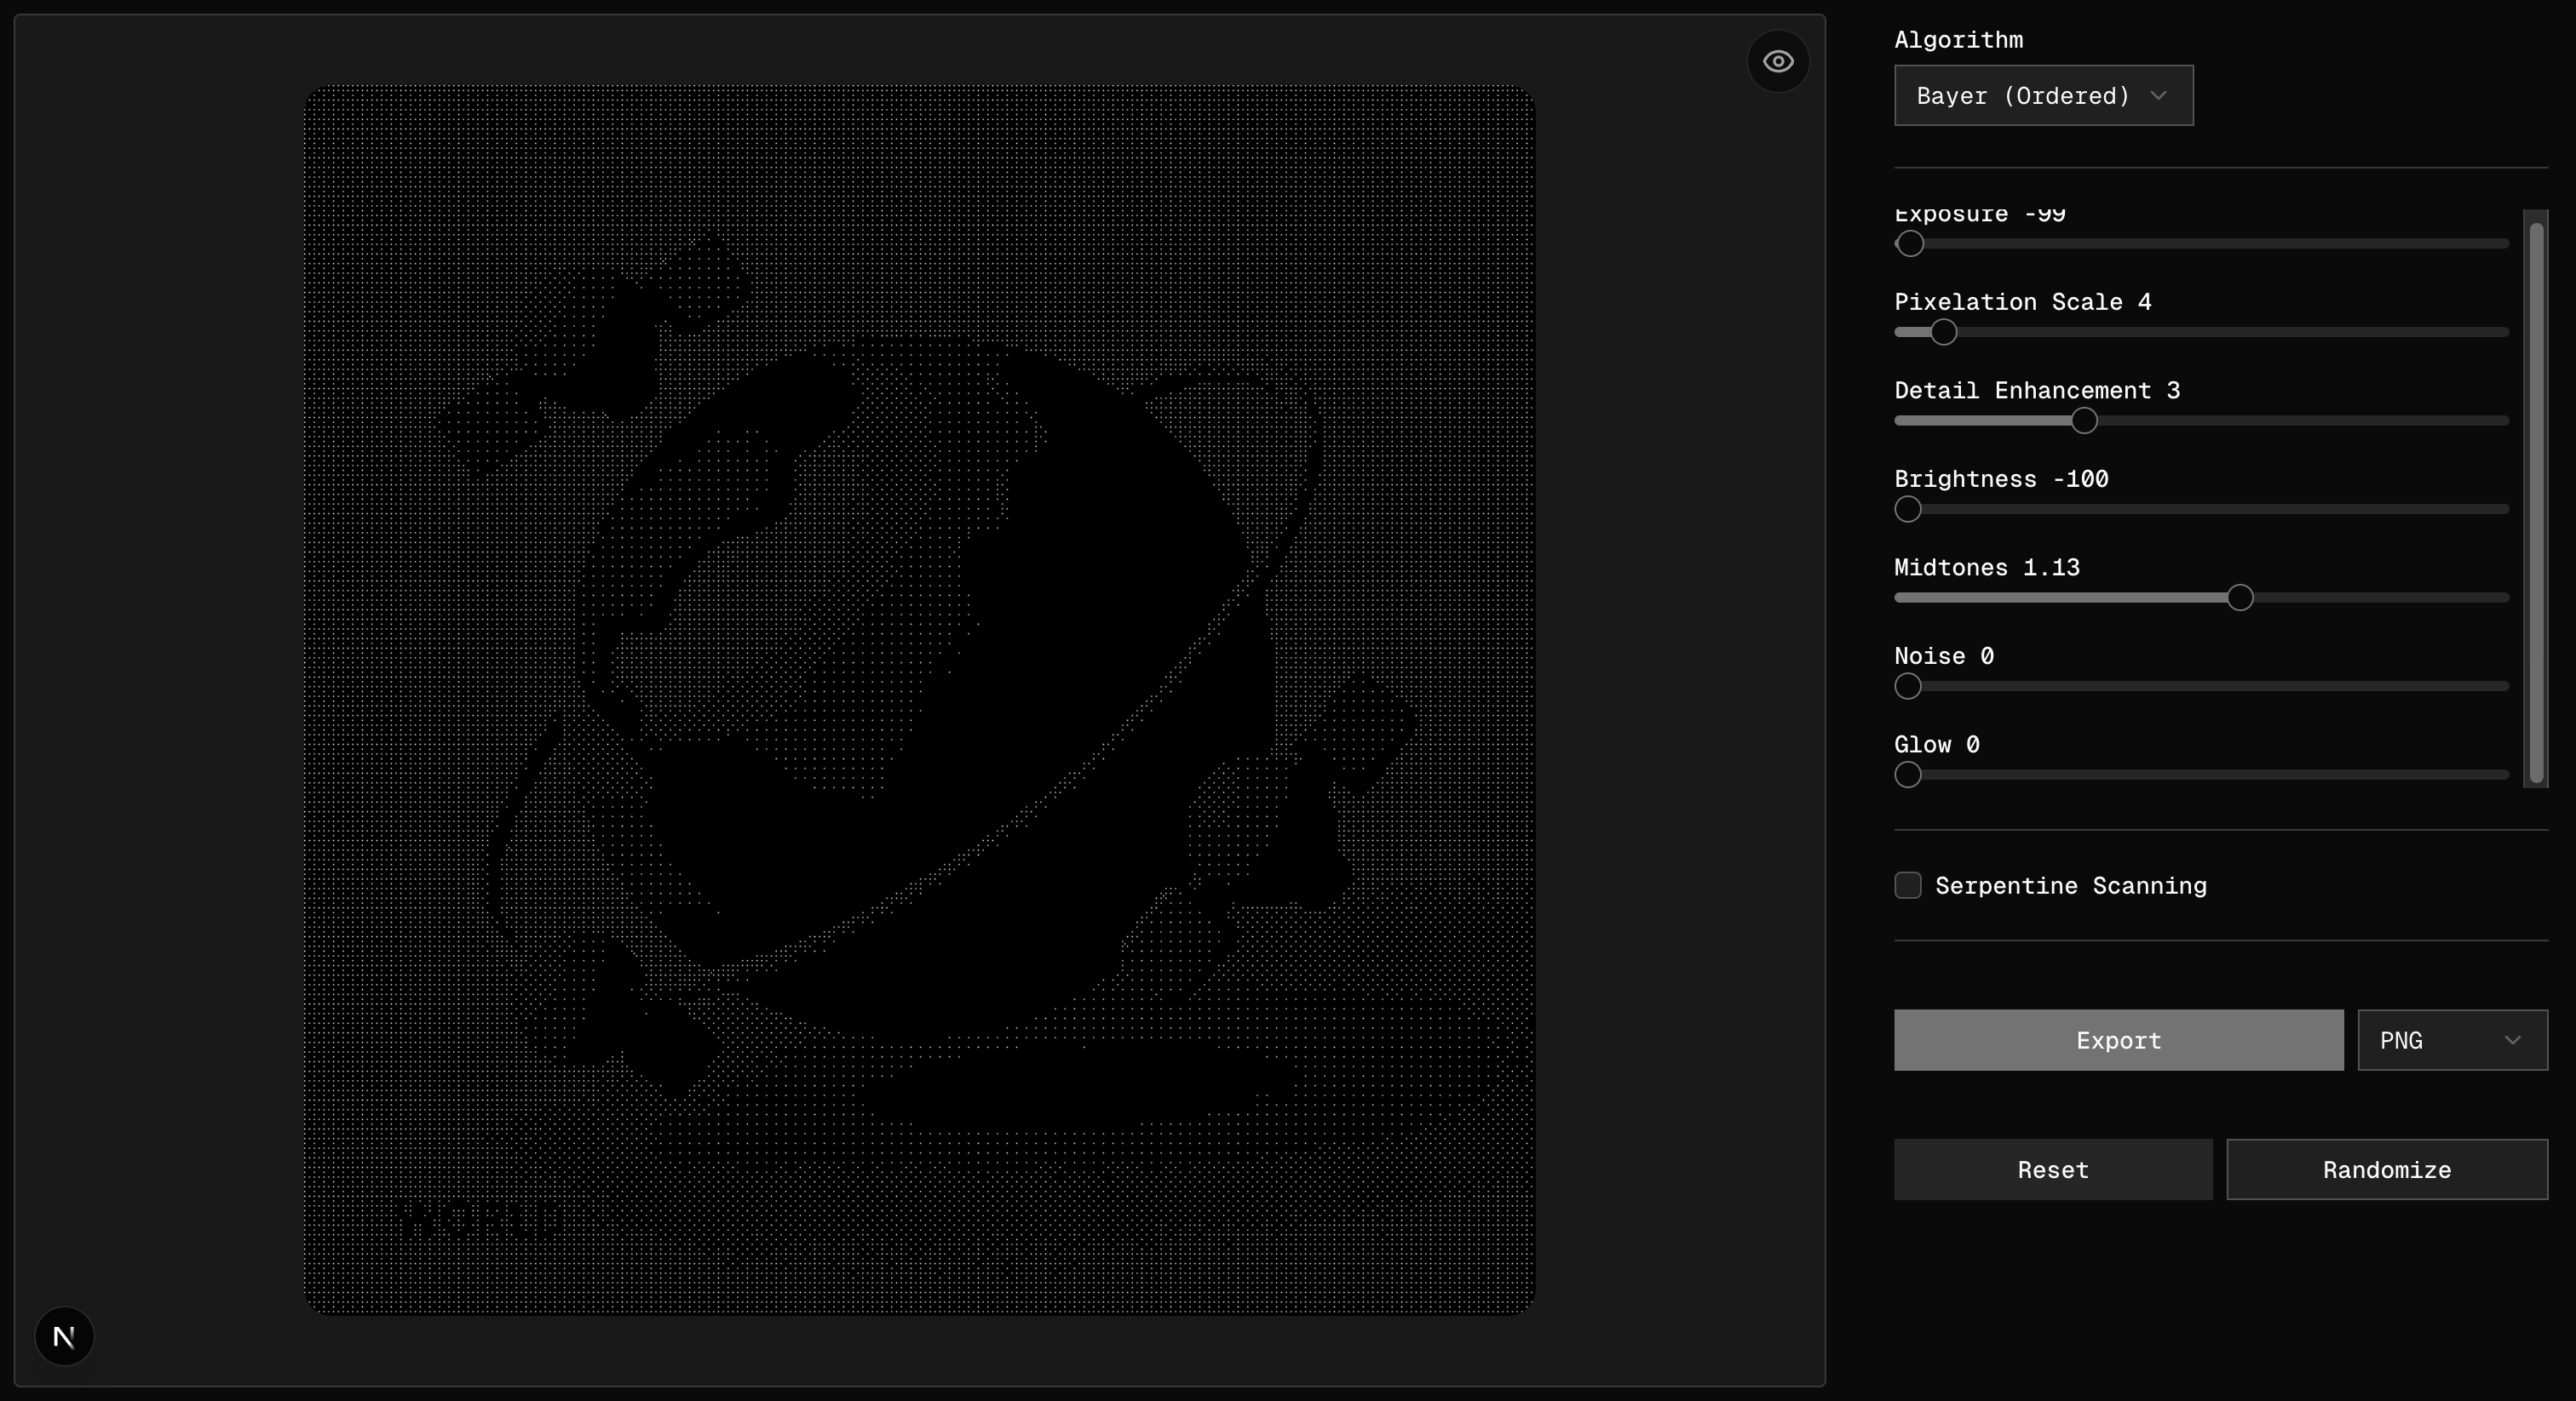
Task: Click the Randomize button
Action: 2386,1169
